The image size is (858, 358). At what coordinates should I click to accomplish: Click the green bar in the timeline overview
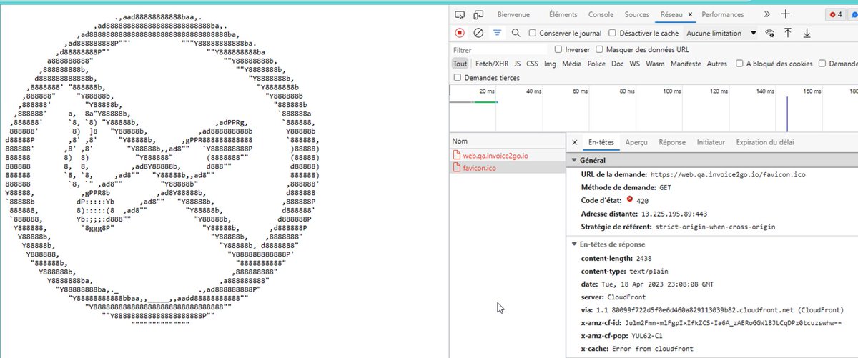pyautogui.click(x=485, y=102)
